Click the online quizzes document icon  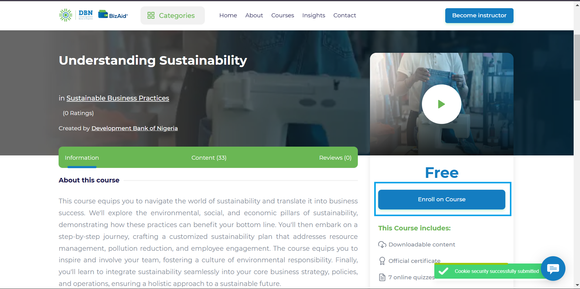tap(382, 277)
